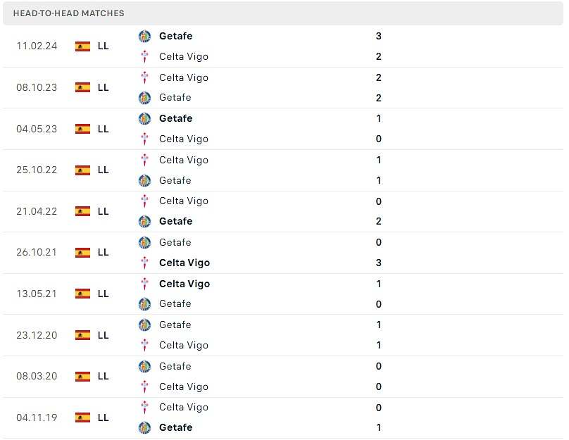
Task: Click Getafe crest in the 13.05.21 match
Action: coord(144,304)
